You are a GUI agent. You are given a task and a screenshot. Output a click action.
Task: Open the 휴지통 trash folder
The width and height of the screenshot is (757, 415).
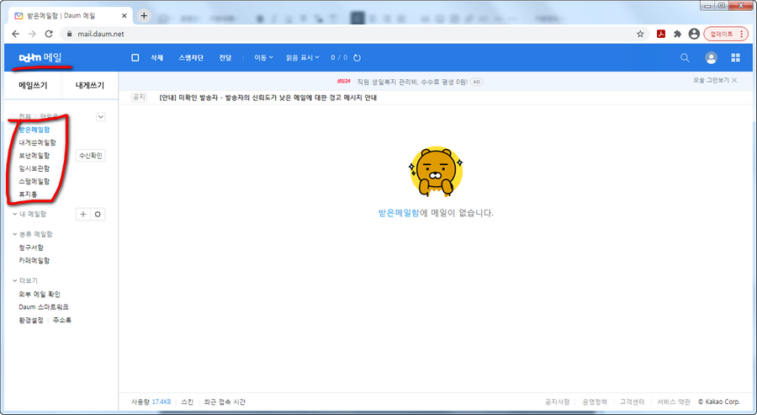[x=28, y=194]
